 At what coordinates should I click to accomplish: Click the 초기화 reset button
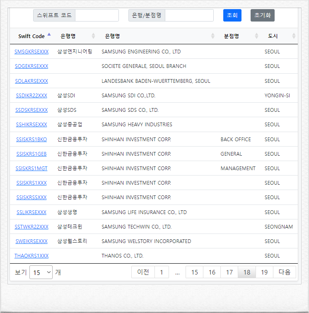(263, 15)
